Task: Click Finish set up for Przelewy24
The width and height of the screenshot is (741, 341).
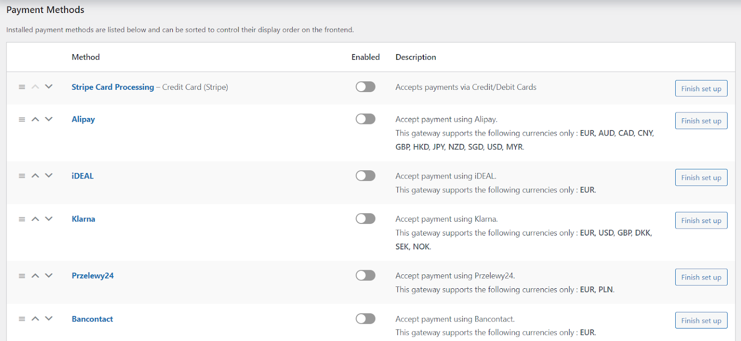Action: coord(701,277)
